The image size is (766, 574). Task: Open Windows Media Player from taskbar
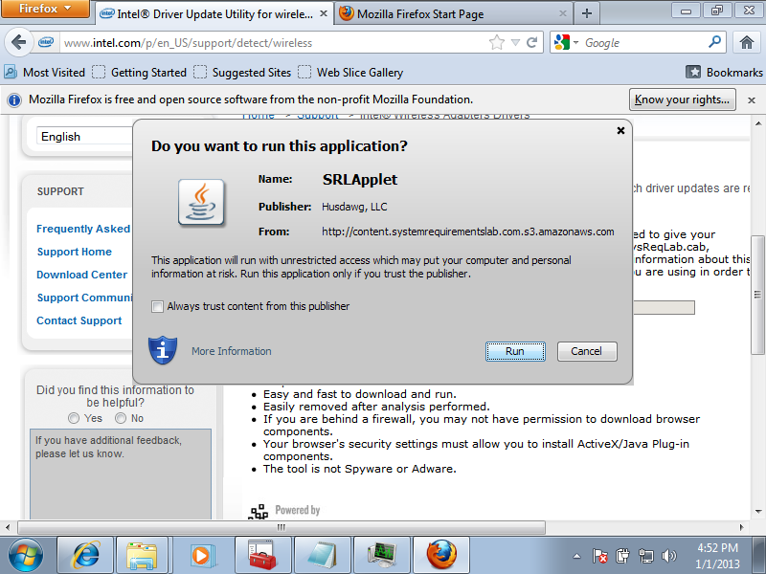pyautogui.click(x=201, y=556)
